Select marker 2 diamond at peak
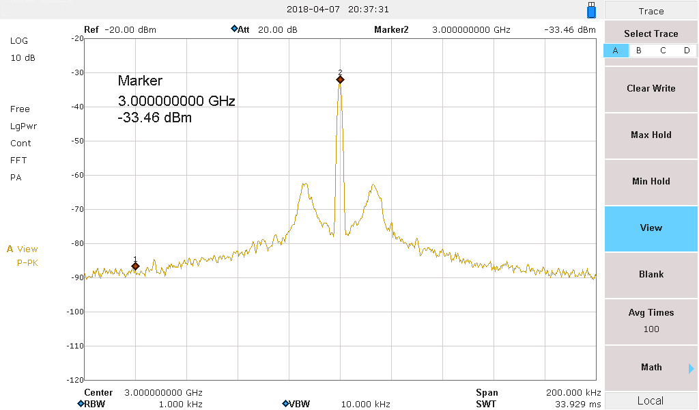The height and width of the screenshot is (410, 699). coord(340,80)
